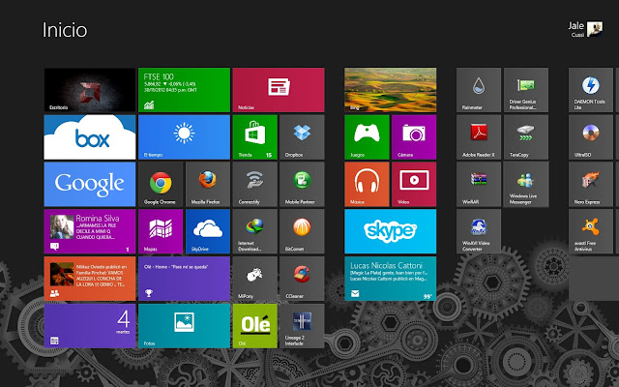Open the Música headphones tile

pos(367,185)
